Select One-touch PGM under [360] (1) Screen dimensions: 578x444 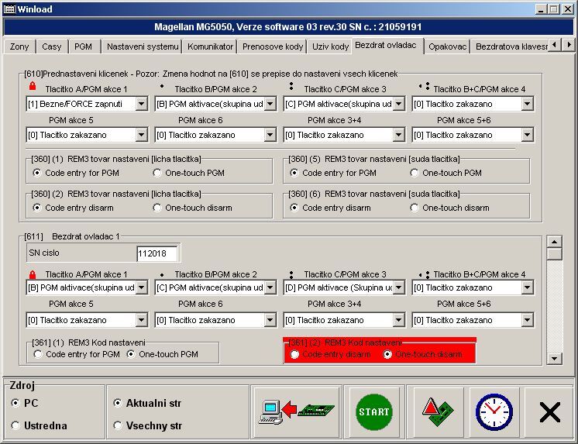(x=158, y=173)
